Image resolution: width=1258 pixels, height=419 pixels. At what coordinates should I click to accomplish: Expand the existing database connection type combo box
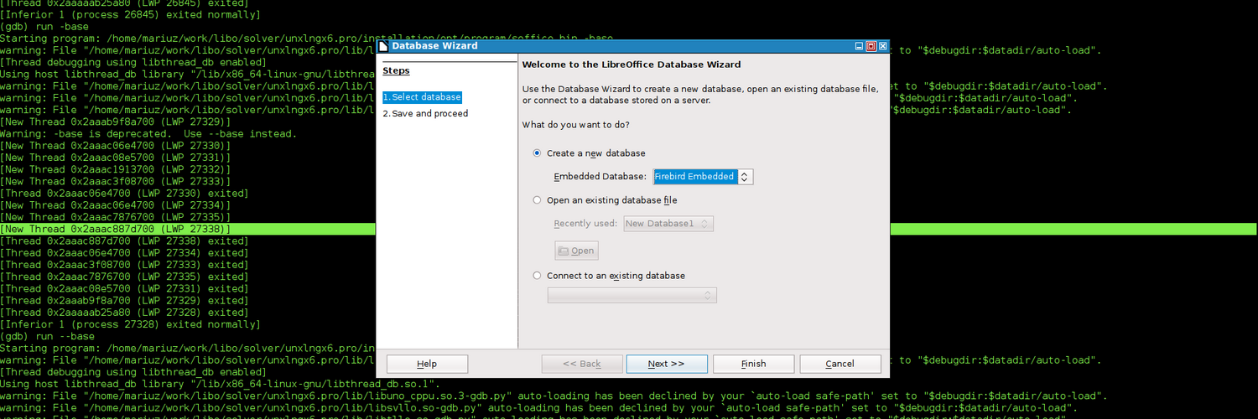point(632,295)
